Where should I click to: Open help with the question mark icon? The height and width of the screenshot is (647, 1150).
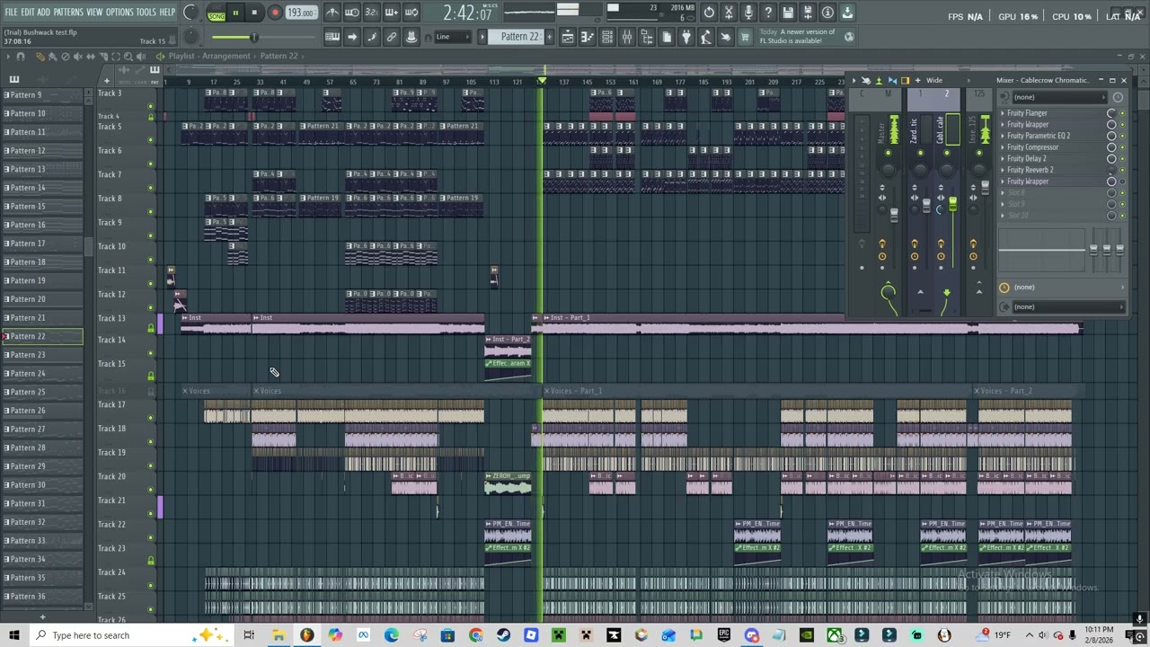pos(768,13)
